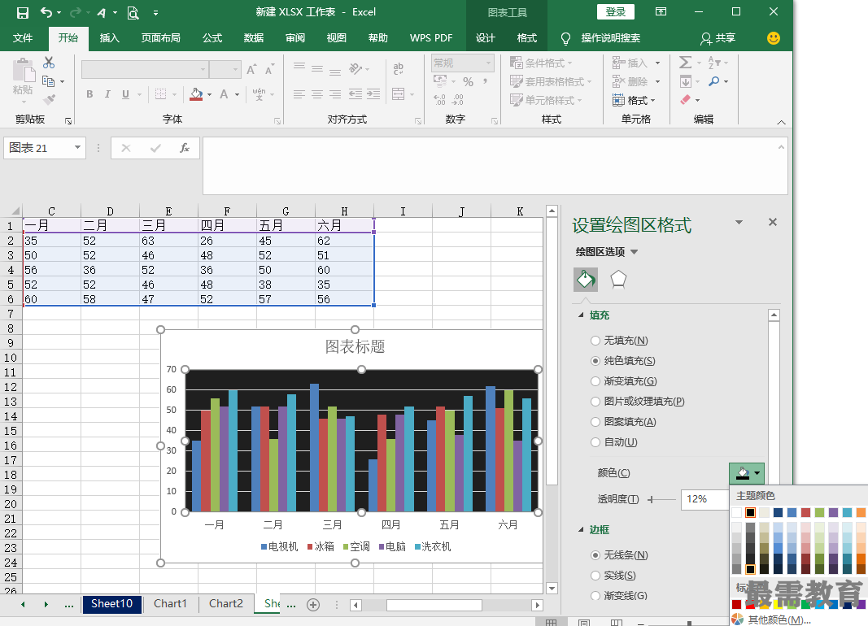Click the wrap text icon
This screenshot has width=868, height=626.
point(398,69)
